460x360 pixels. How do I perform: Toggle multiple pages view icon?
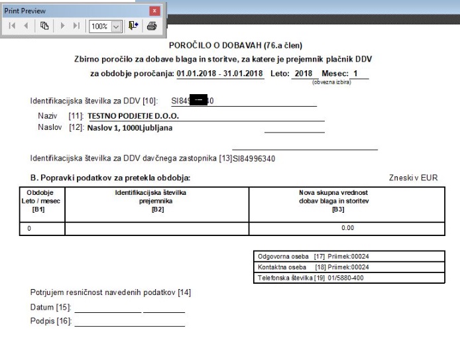(x=44, y=26)
